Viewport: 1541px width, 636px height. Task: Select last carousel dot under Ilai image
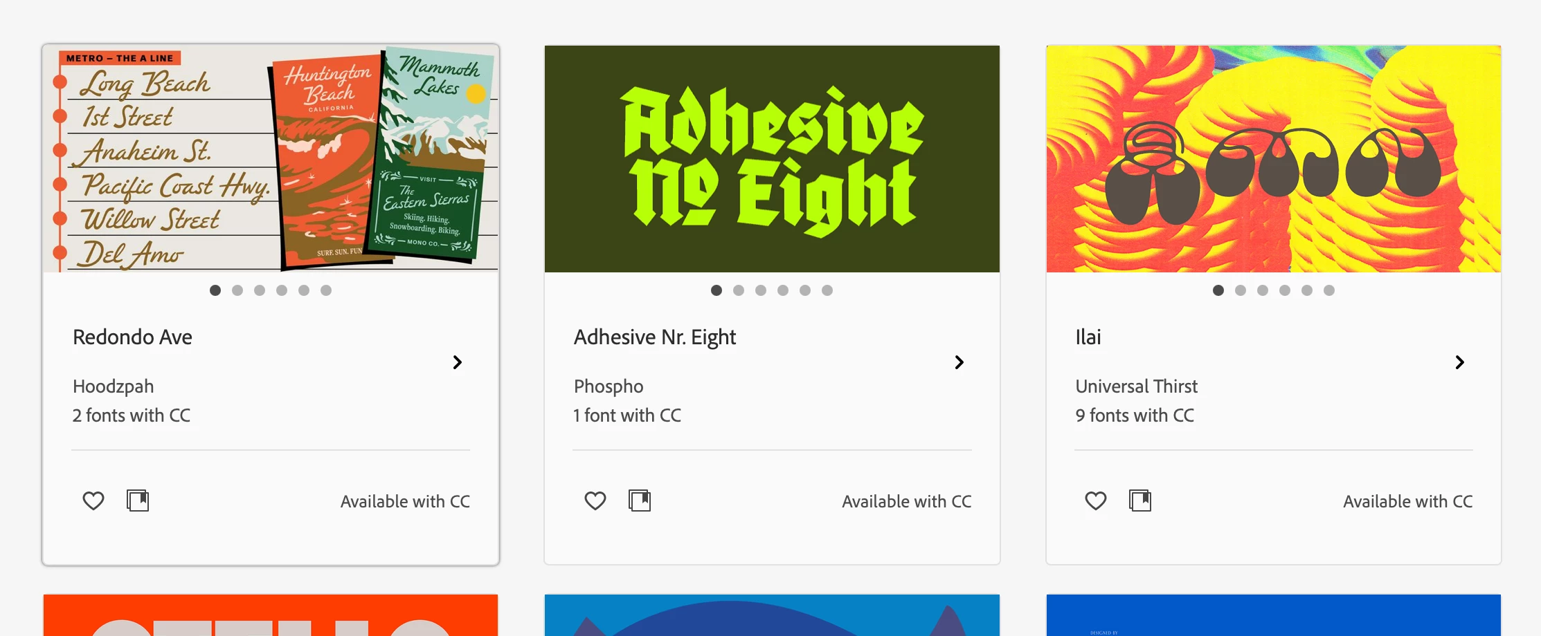[1329, 290]
